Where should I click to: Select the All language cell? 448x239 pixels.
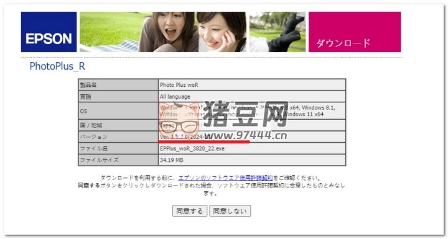coord(252,96)
